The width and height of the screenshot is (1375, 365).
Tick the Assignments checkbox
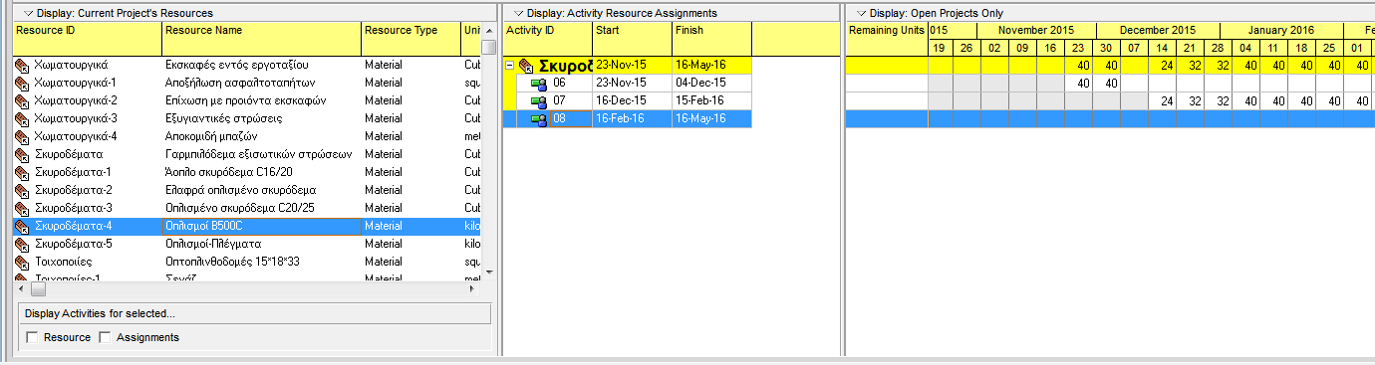[x=105, y=338]
